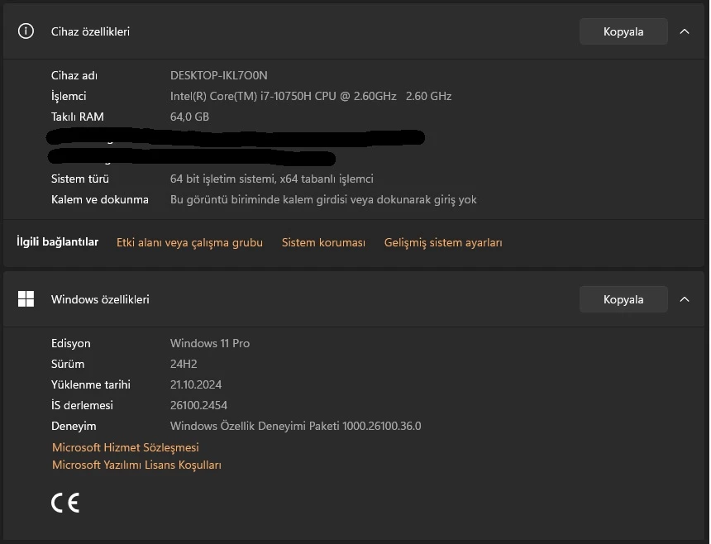Click the Edisyon label
The width and height of the screenshot is (711, 544).
click(71, 344)
